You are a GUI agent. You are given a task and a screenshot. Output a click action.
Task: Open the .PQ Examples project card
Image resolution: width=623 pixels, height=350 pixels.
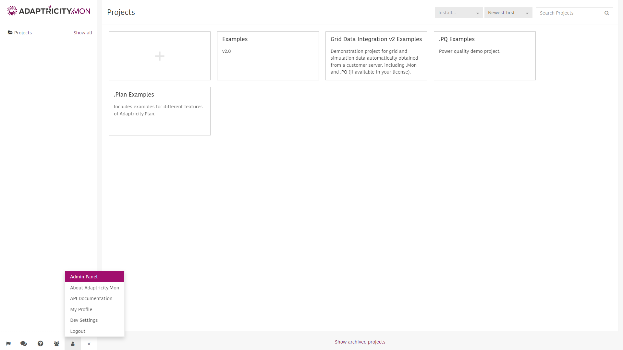tap(485, 56)
